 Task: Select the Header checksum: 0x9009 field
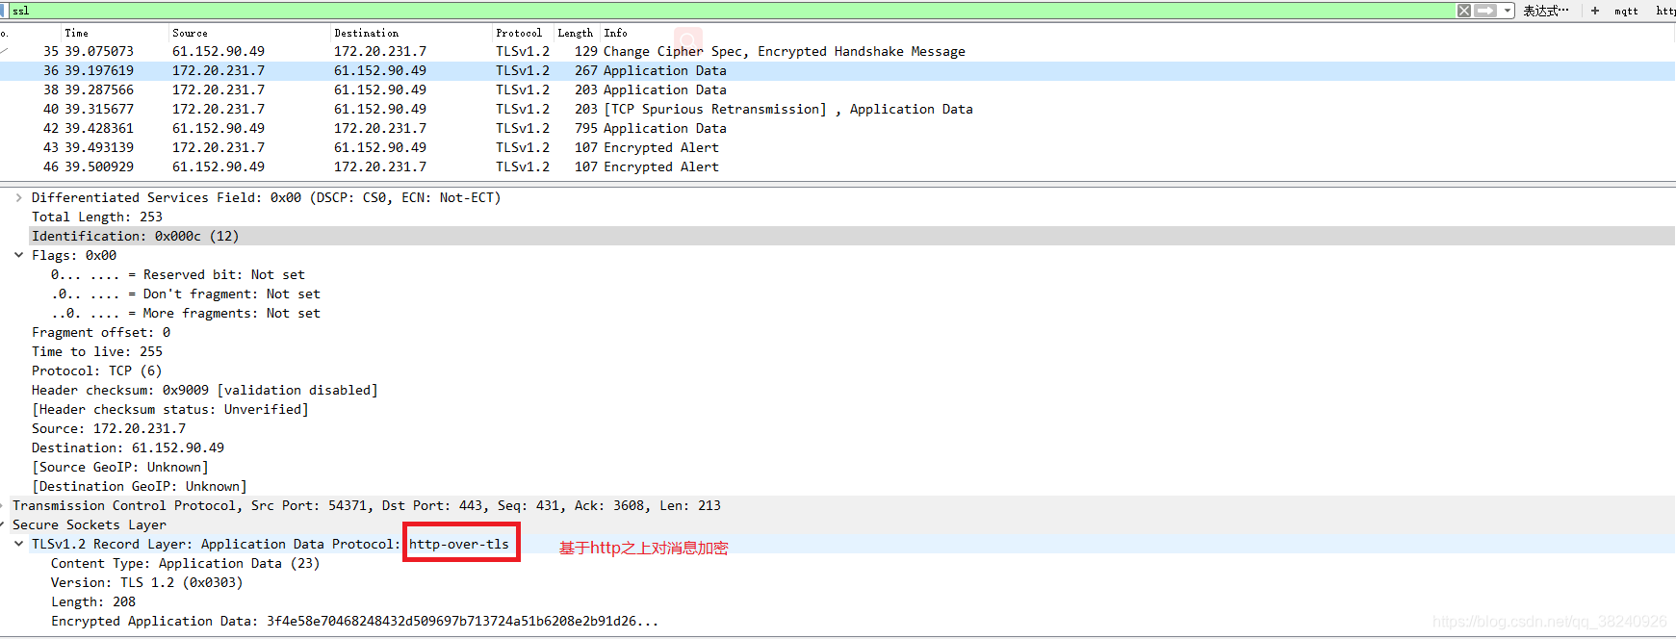[204, 390]
